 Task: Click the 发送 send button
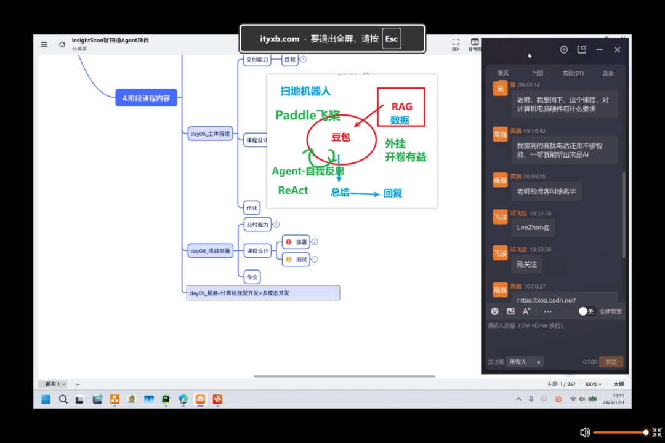tap(610, 362)
